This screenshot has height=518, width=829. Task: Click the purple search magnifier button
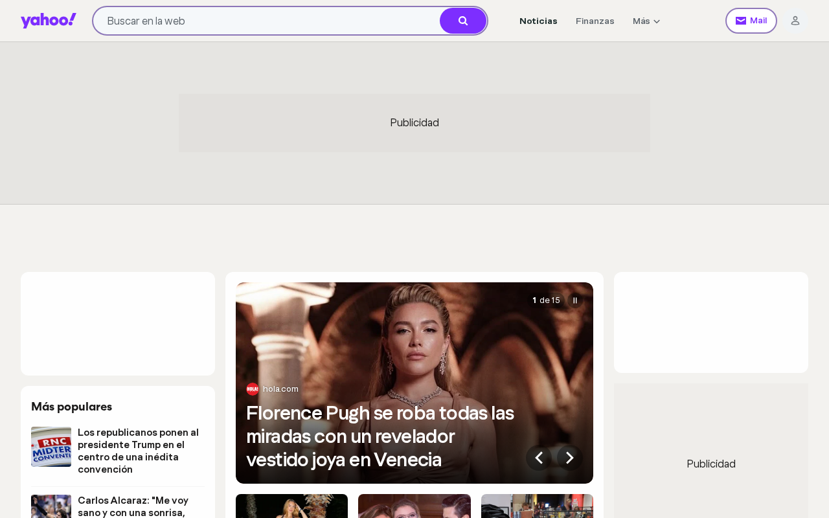coord(463,21)
